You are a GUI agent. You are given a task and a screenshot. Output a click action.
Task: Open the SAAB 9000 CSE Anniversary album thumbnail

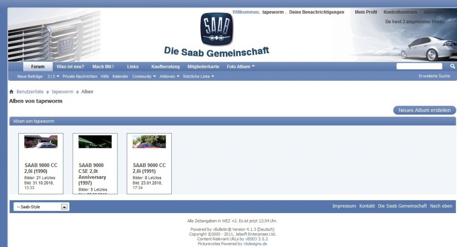pyautogui.click(x=95, y=142)
